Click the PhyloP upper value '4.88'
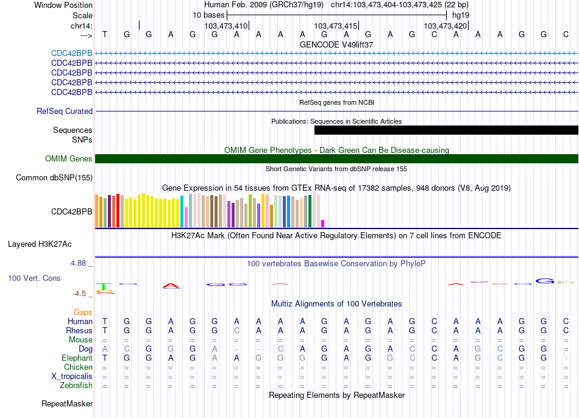The width and height of the screenshot is (579, 418). point(78,263)
